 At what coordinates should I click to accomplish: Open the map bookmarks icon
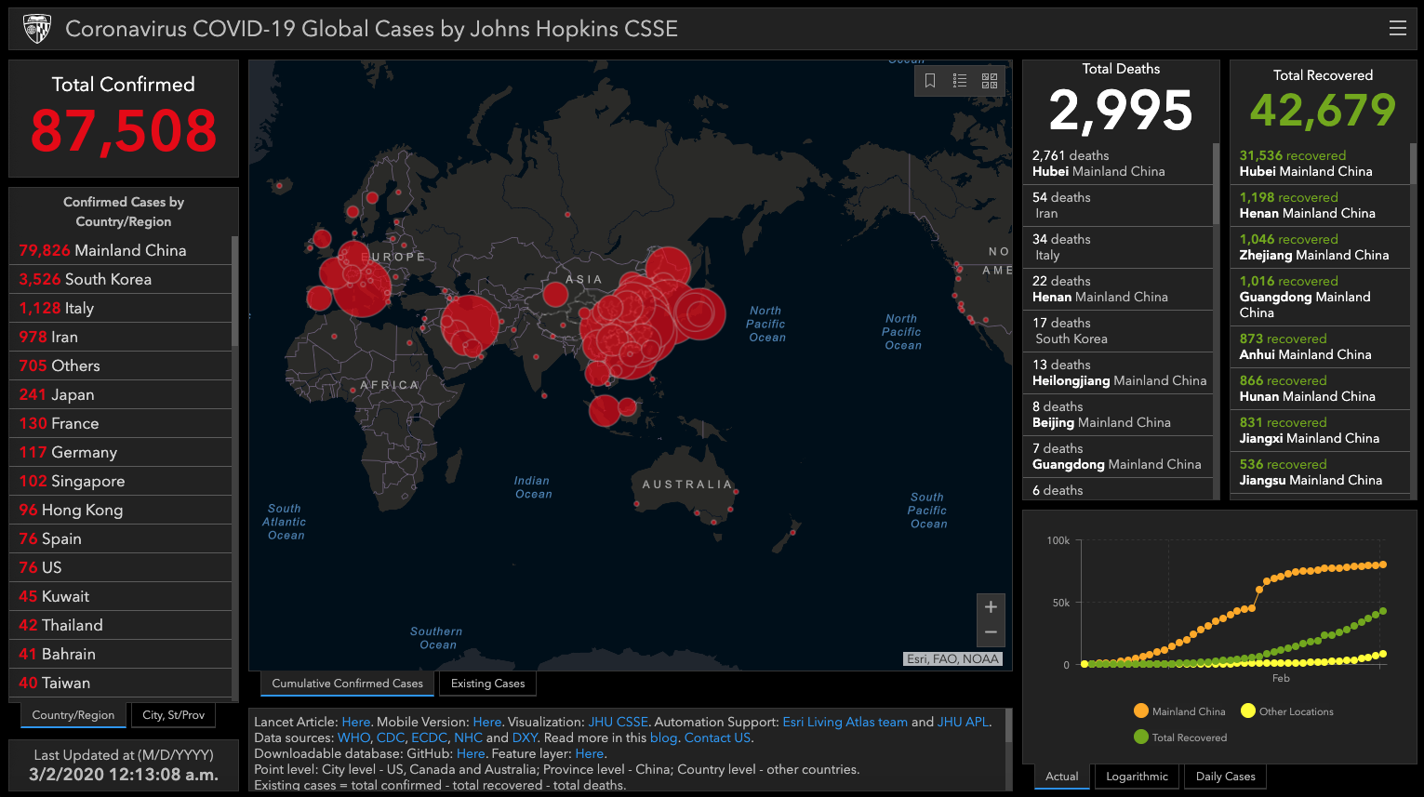[x=930, y=81]
